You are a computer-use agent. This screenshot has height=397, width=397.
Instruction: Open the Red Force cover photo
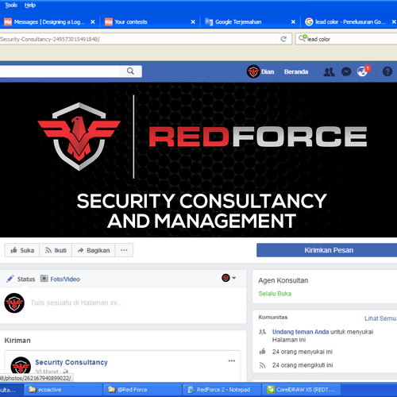198,160
